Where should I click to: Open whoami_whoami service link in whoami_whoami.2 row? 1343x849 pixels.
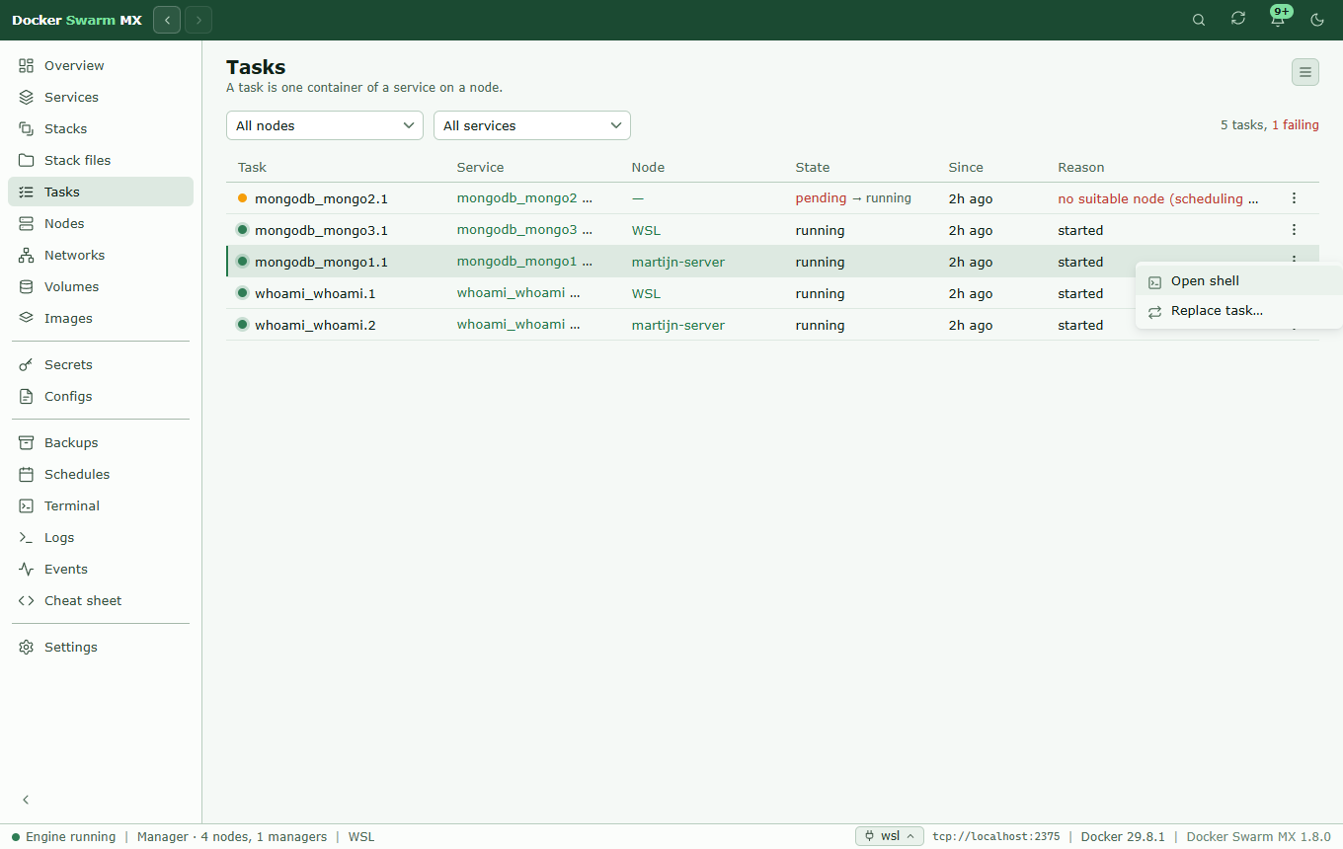[511, 325]
